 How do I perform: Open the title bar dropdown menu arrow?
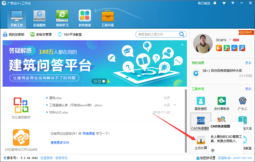[233, 3]
